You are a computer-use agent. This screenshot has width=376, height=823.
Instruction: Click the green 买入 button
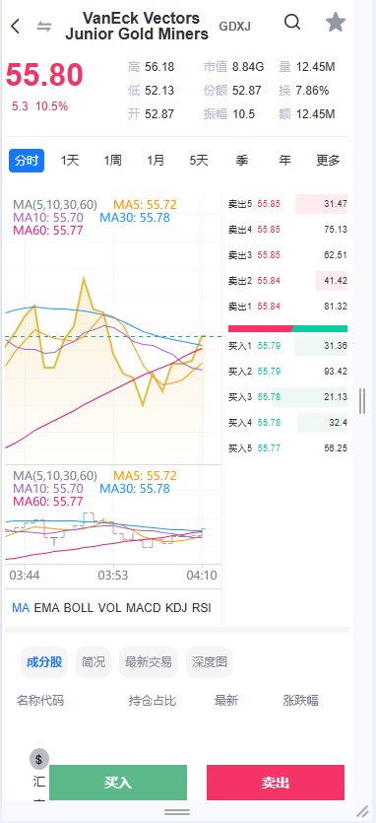pos(118,783)
